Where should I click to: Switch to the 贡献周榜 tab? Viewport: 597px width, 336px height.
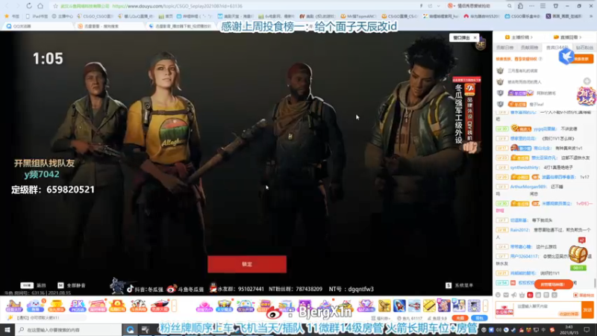click(529, 48)
